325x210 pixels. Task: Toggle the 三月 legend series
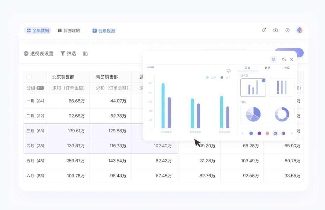[211, 77]
